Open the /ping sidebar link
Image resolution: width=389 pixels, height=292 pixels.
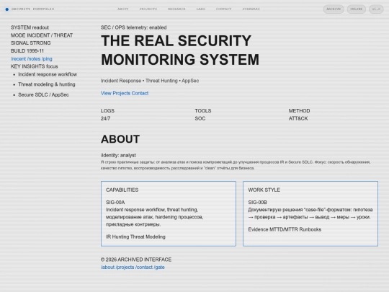click(47, 59)
